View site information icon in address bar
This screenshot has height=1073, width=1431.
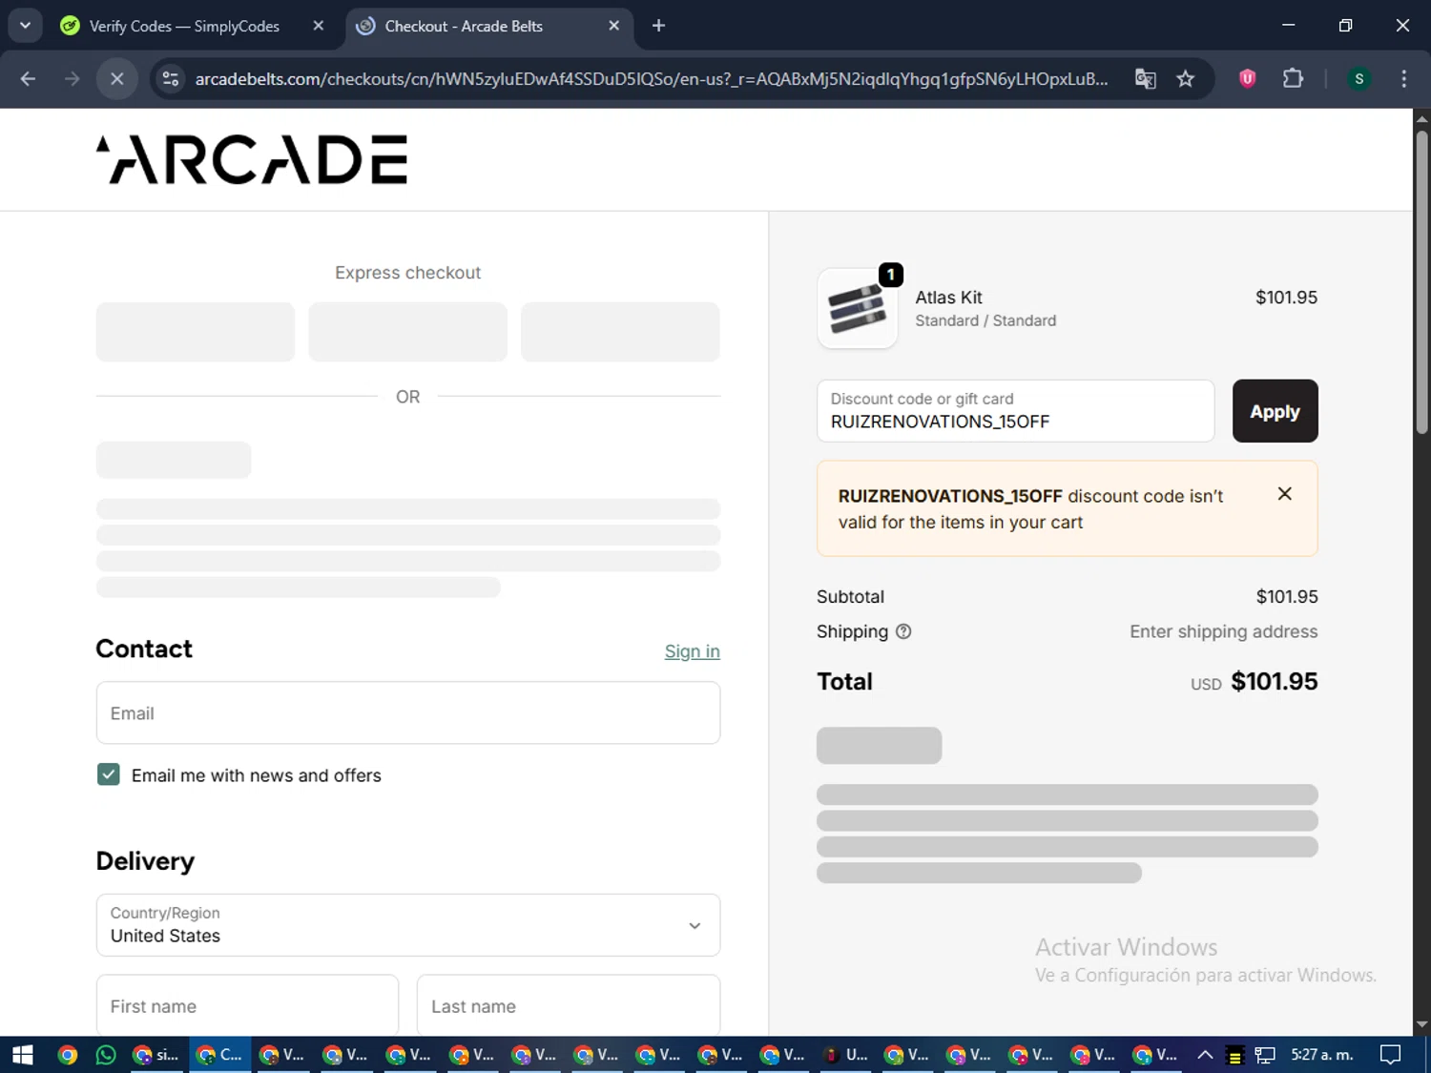point(171,79)
